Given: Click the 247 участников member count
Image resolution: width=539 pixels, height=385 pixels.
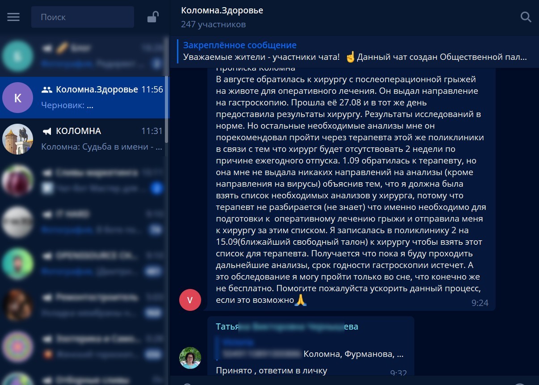Looking at the screenshot, I should click(x=213, y=25).
